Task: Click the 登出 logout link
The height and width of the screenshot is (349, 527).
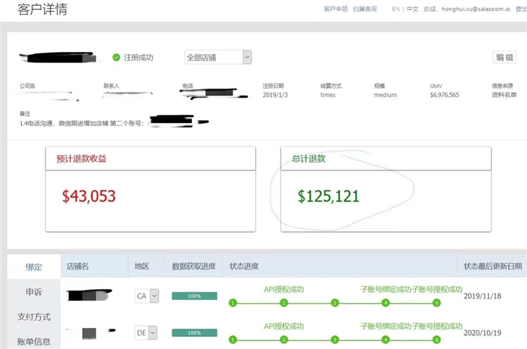Action: 521,8
